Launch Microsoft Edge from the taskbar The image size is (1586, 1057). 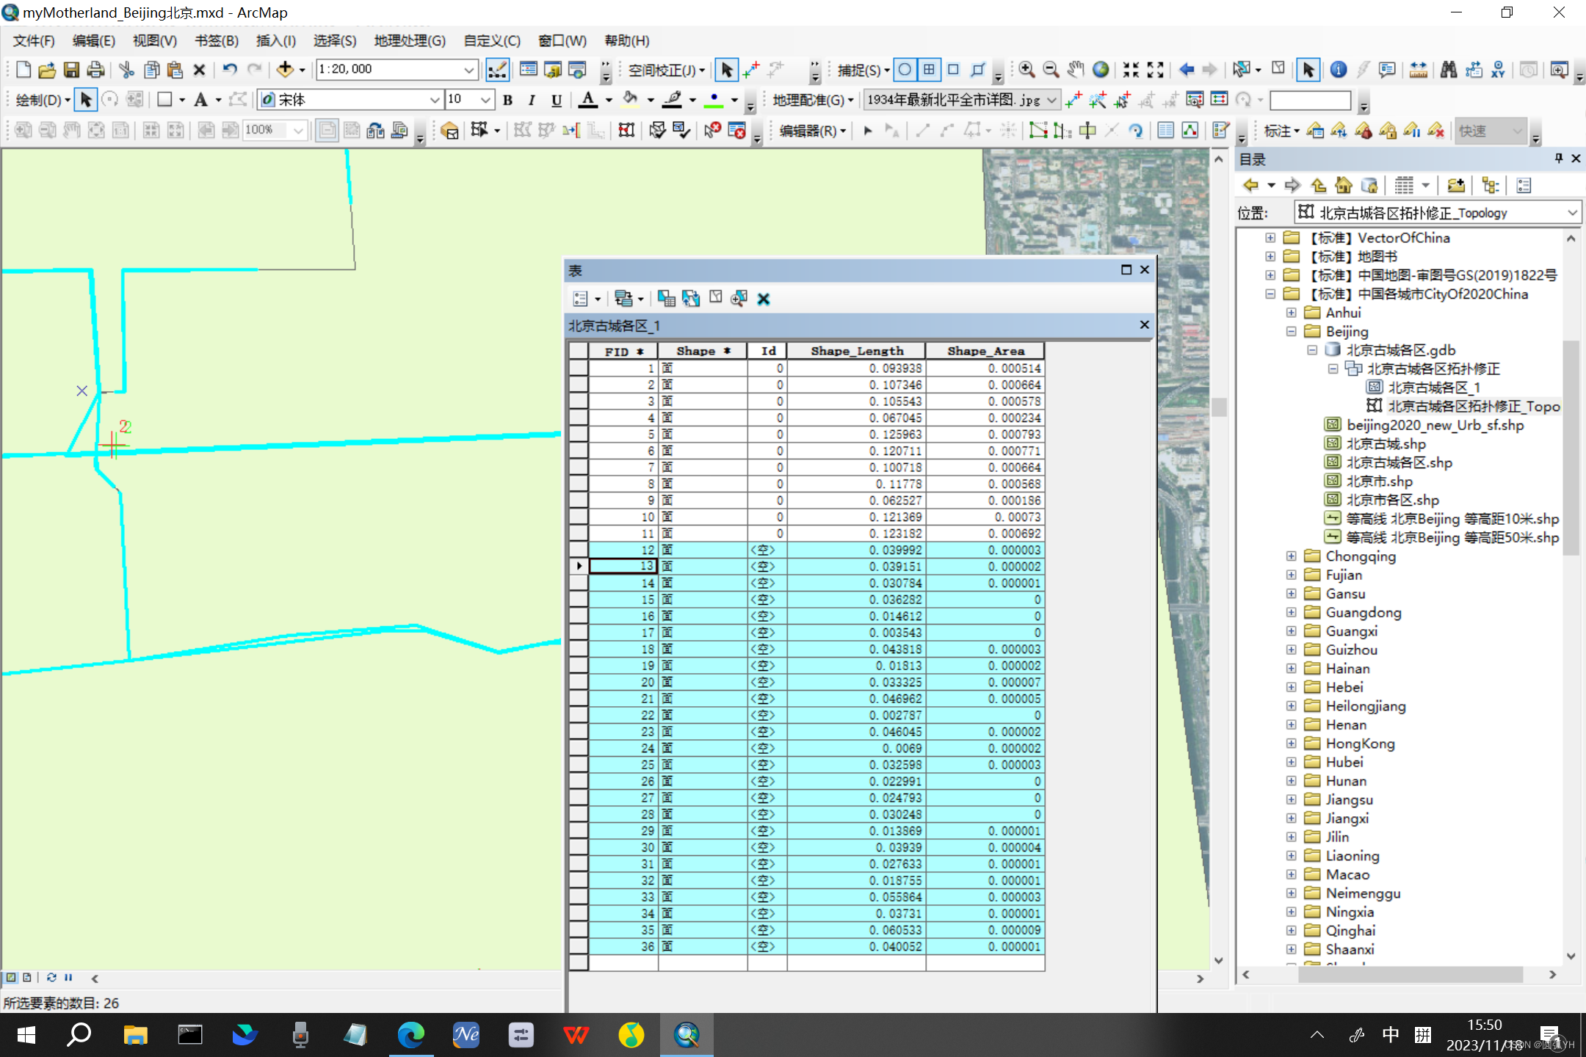click(411, 1035)
